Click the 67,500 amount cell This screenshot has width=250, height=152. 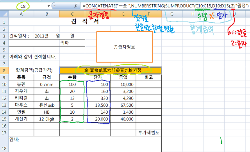pyautogui.click(x=123, y=105)
